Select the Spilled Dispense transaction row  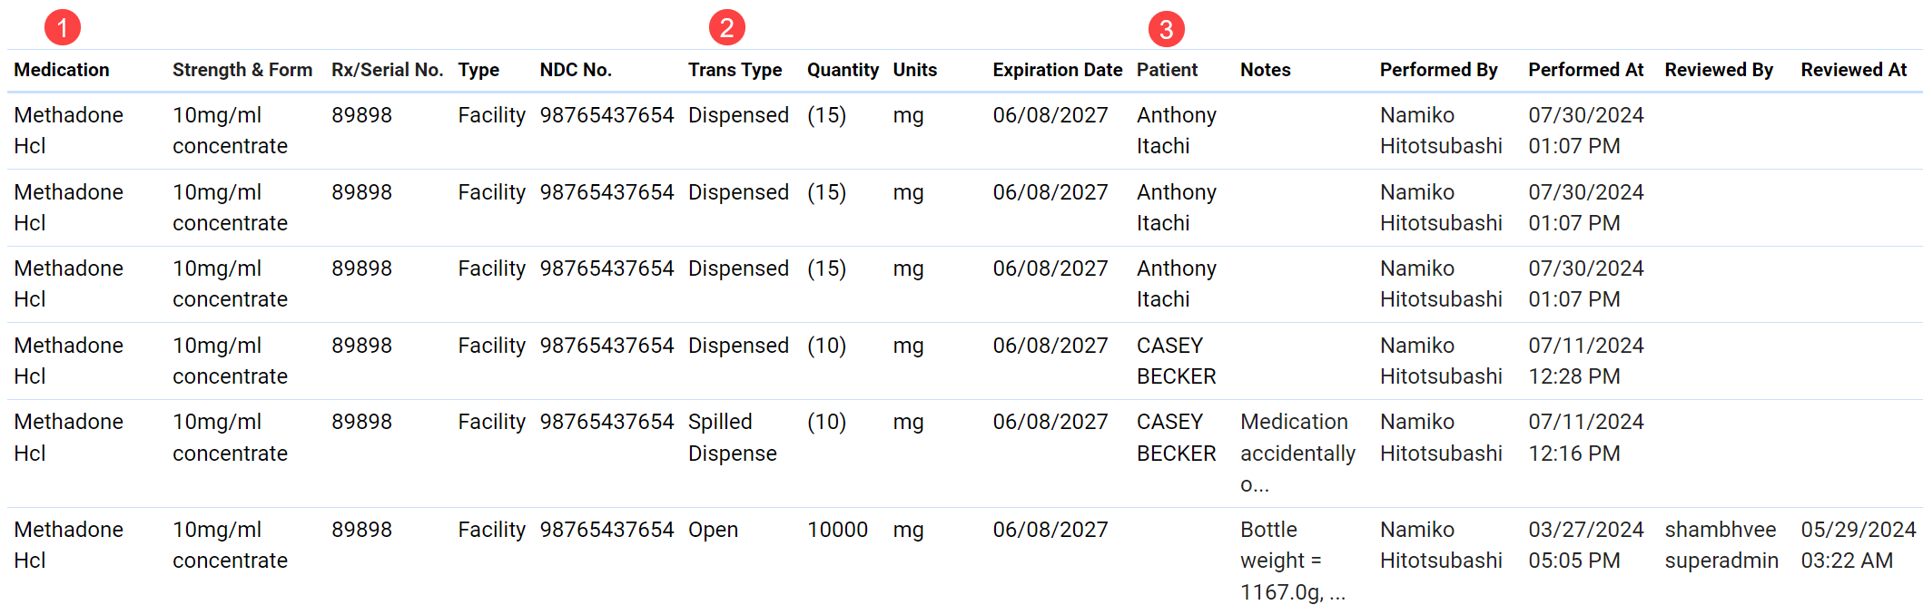[732, 437]
